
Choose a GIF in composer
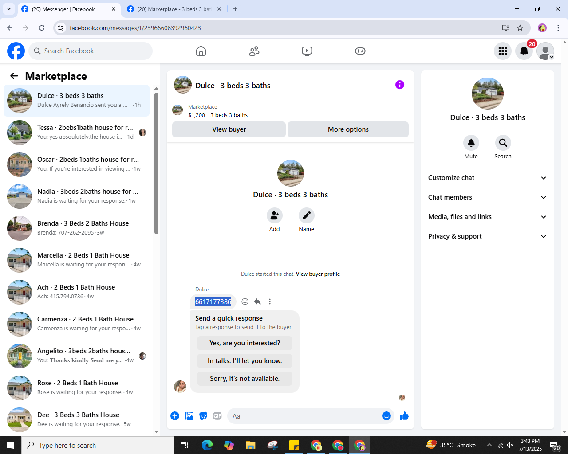tap(217, 416)
